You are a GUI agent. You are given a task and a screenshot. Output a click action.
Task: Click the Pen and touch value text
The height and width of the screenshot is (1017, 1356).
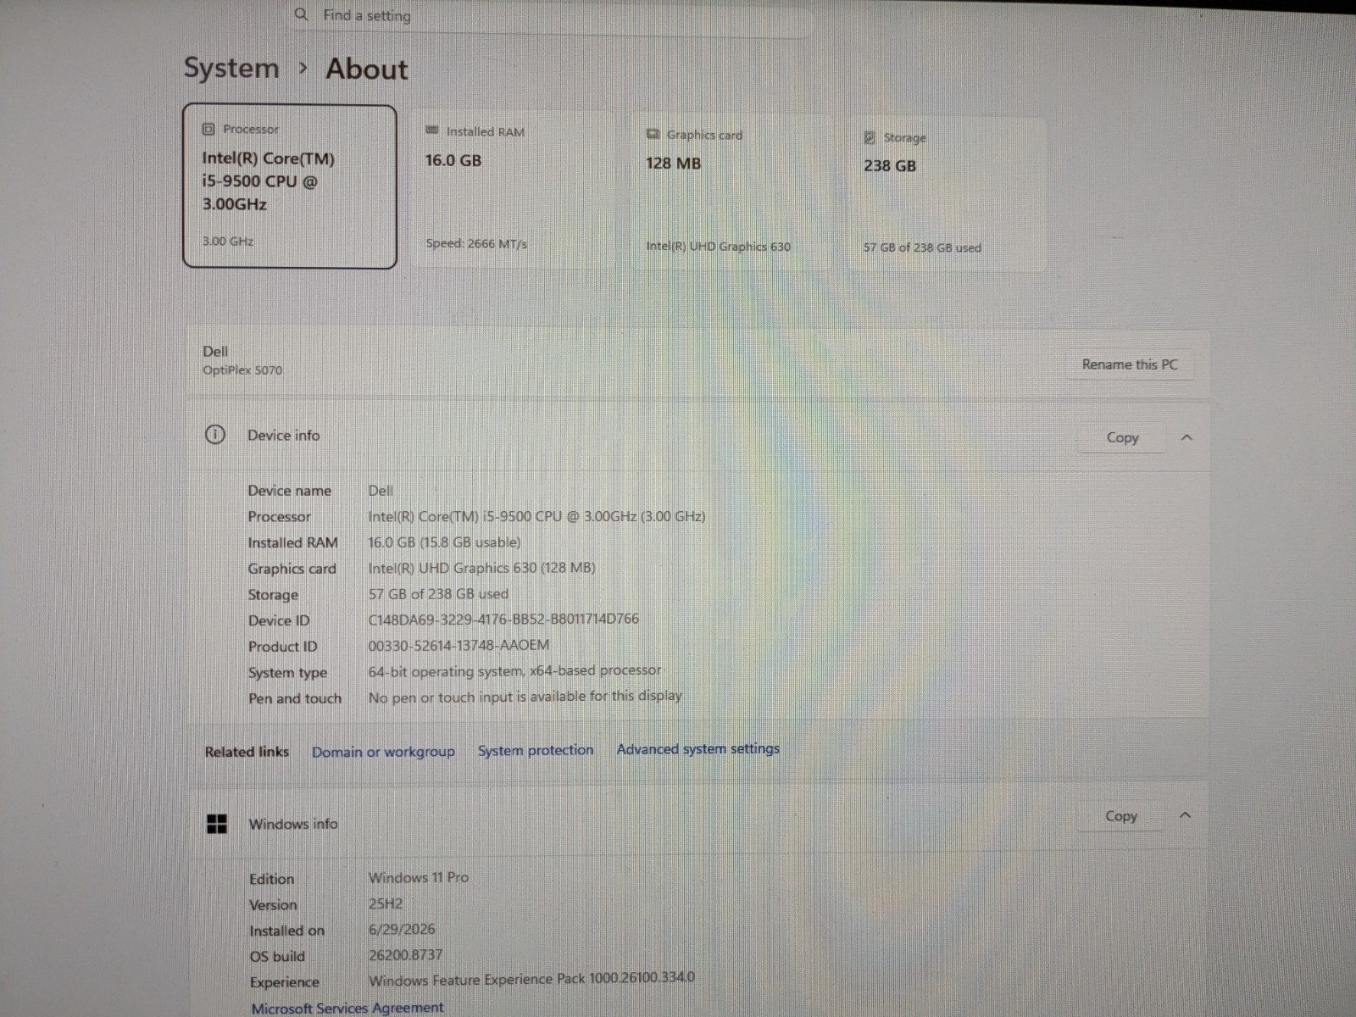525,697
